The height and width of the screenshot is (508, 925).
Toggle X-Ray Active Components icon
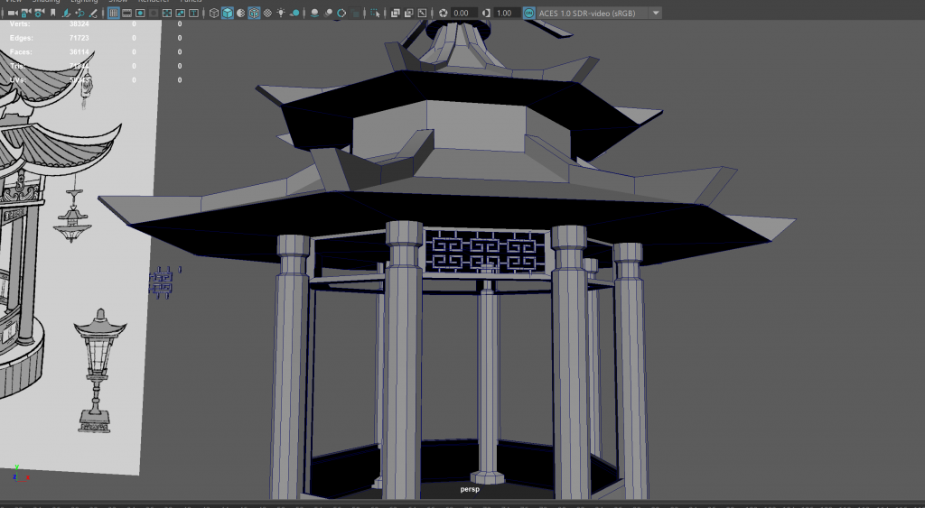tap(409, 13)
